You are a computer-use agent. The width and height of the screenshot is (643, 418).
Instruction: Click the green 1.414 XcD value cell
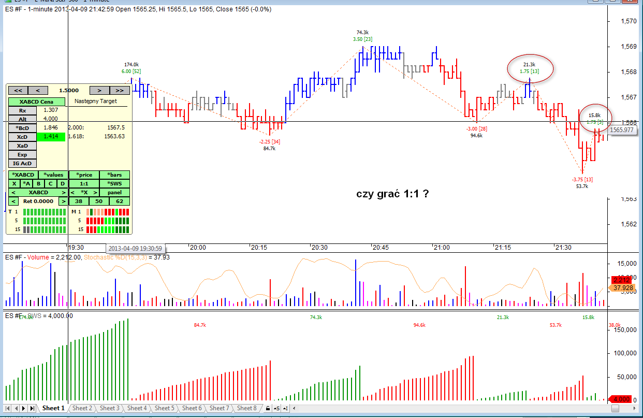pyautogui.click(x=51, y=137)
